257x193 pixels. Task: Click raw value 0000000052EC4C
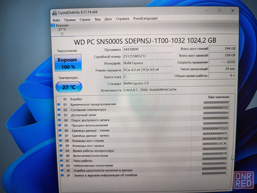tap(215, 143)
